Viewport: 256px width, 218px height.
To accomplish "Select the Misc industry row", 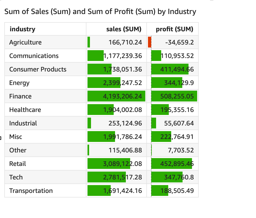I will 16,137.
